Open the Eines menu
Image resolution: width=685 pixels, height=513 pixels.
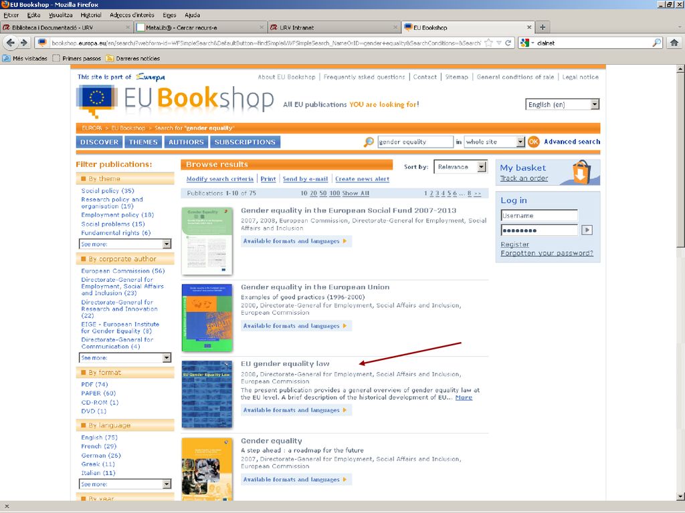pyautogui.click(x=169, y=15)
